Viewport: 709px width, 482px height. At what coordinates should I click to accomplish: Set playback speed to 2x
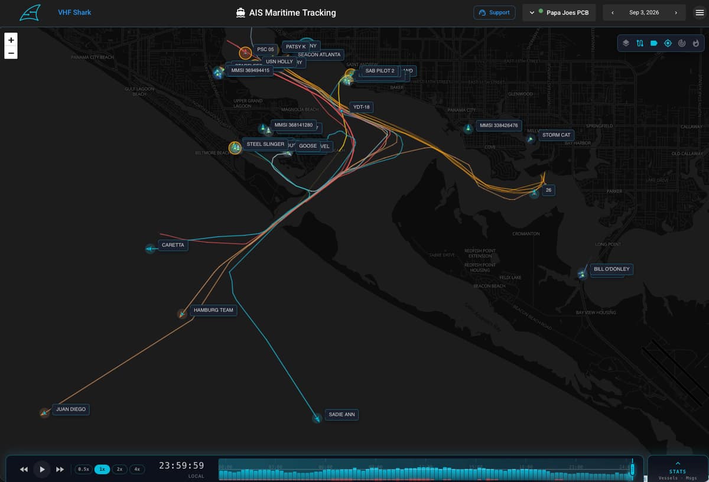point(119,469)
